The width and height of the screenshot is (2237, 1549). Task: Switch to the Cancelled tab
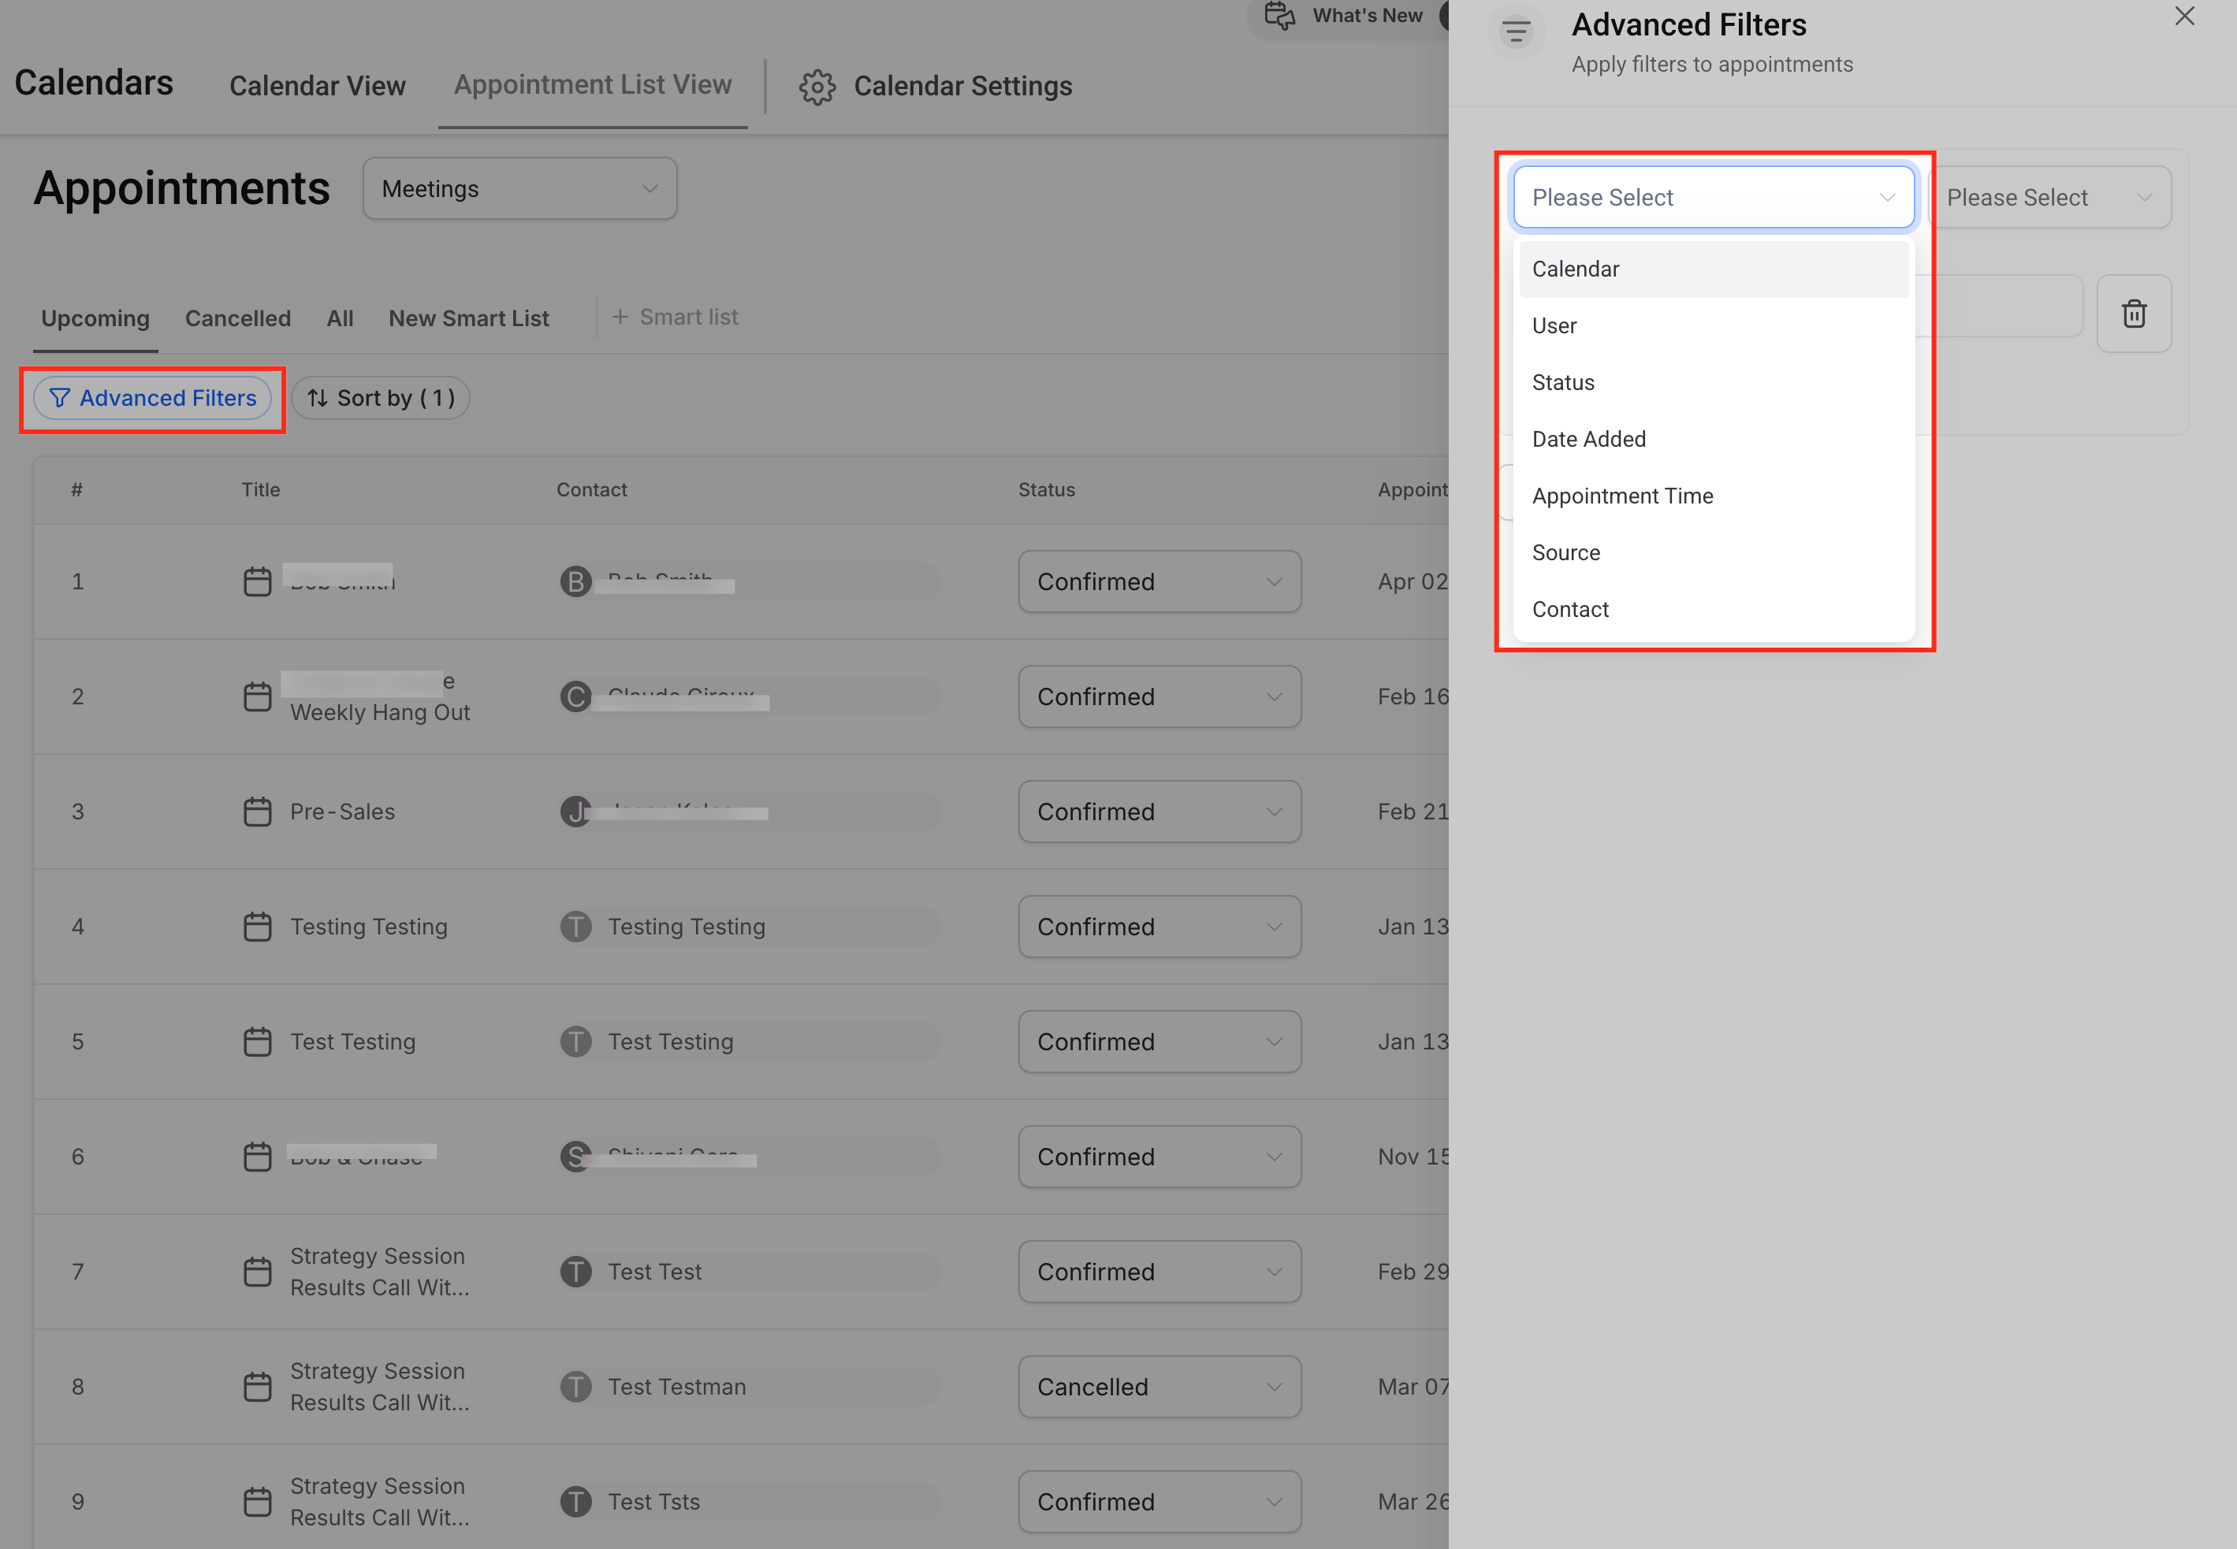pyautogui.click(x=238, y=318)
